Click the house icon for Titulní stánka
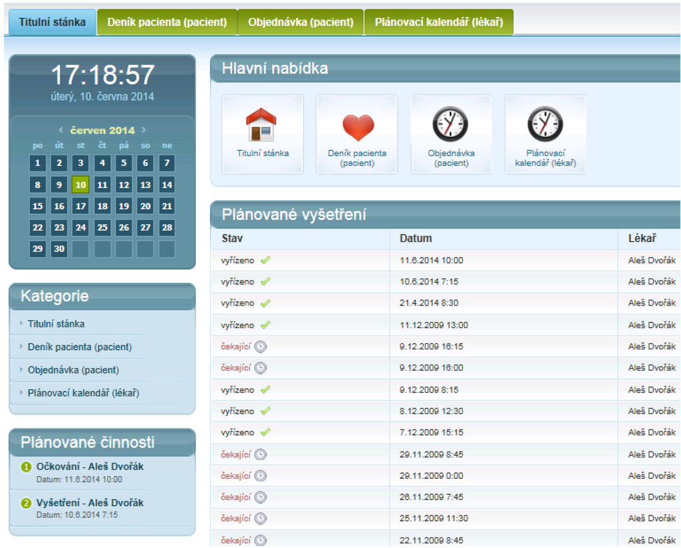Screen dimensions: 681x548 [262, 125]
